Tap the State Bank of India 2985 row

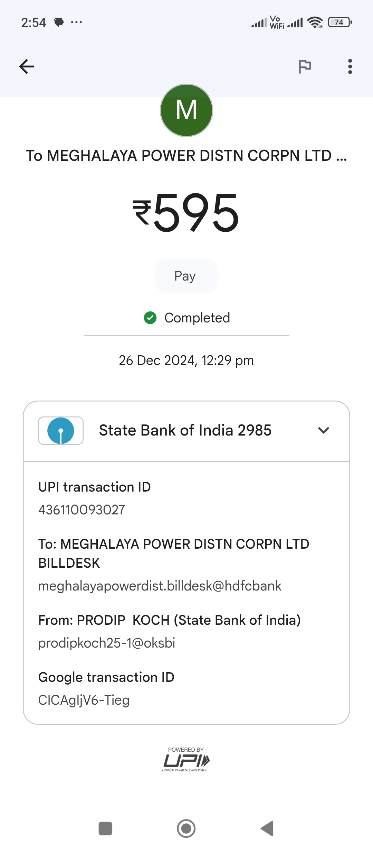pos(185,431)
